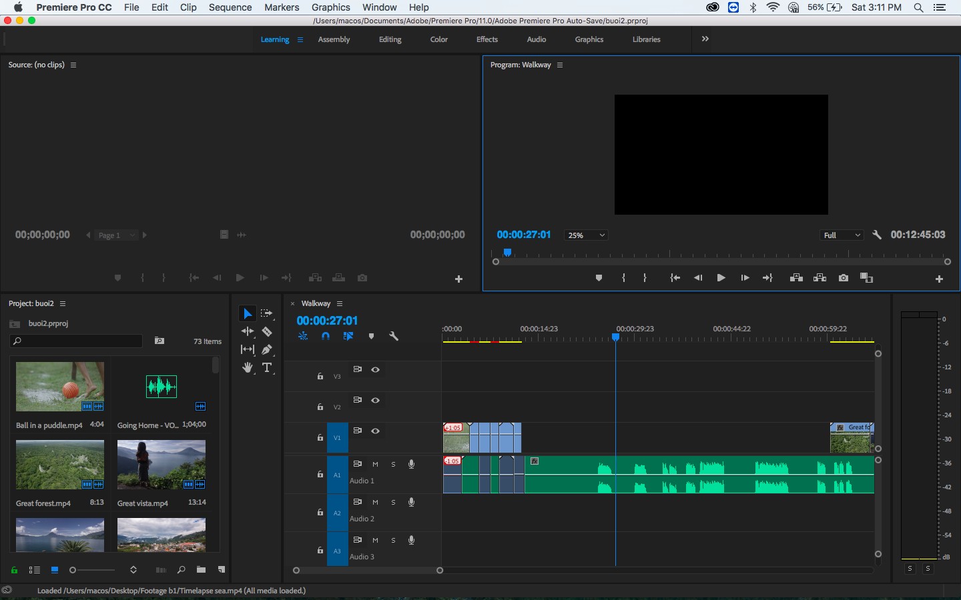Click the timeline timecode 00:00:27:01
Viewport: 961px width, 600px height.
pyautogui.click(x=327, y=321)
